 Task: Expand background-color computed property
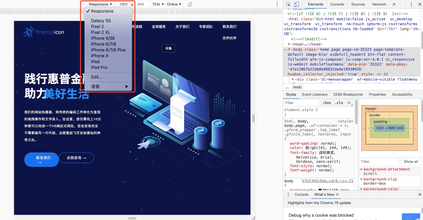[362, 189]
